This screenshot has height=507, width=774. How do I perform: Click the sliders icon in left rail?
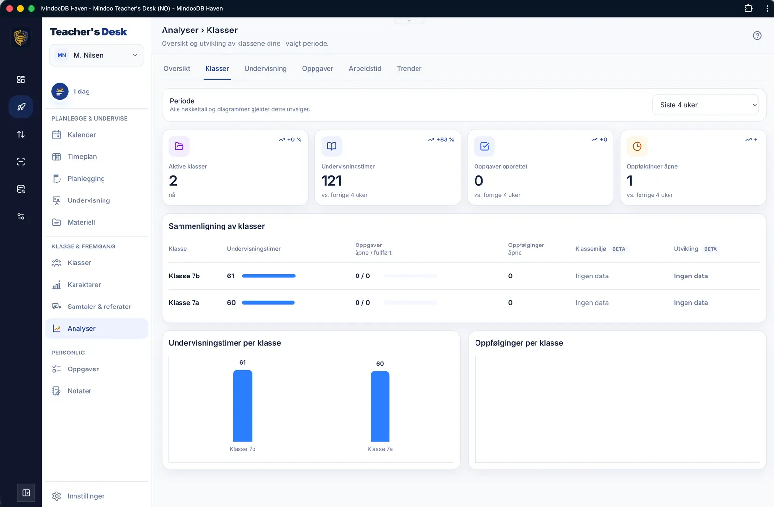pos(21,216)
